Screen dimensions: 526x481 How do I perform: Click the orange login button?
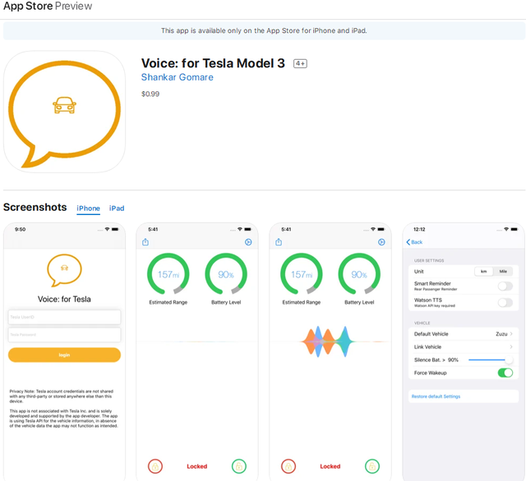[64, 355]
